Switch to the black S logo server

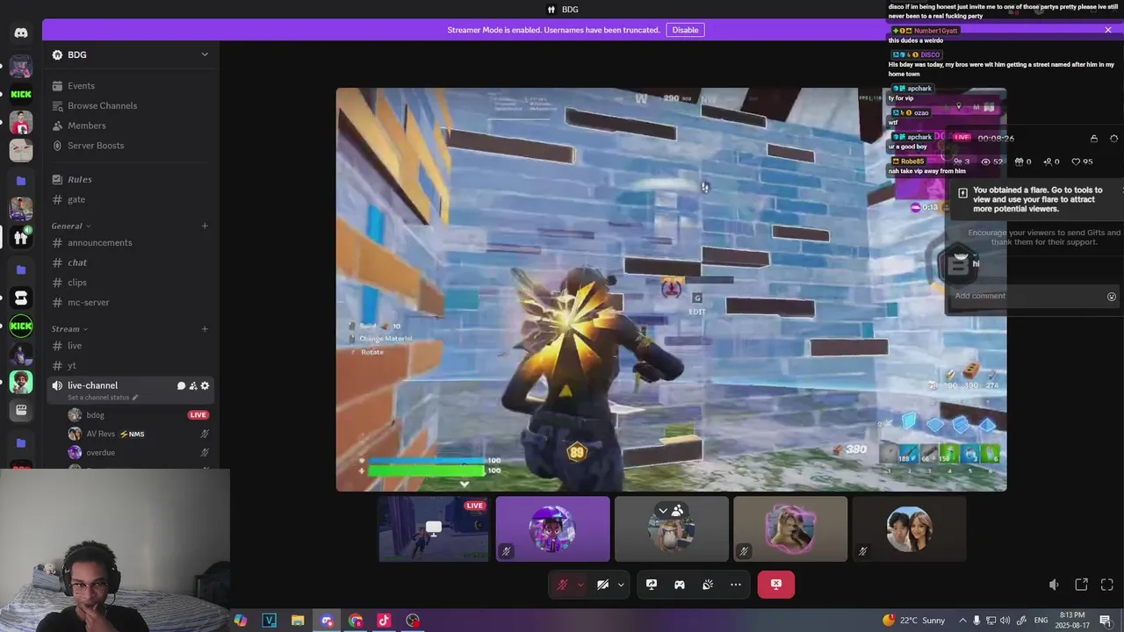21,298
